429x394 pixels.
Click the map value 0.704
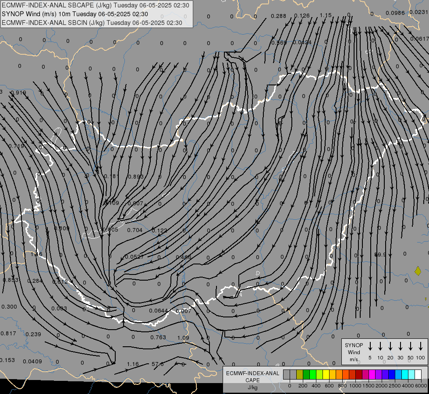point(135,230)
